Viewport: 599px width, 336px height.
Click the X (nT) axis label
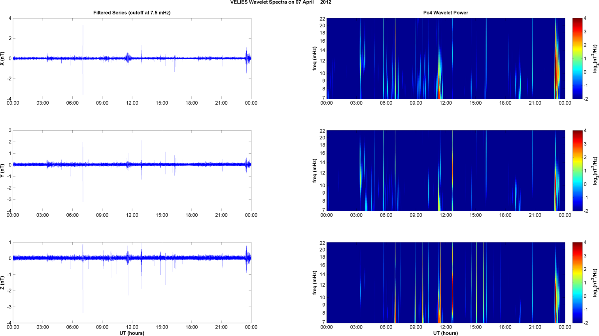[x=3, y=58]
